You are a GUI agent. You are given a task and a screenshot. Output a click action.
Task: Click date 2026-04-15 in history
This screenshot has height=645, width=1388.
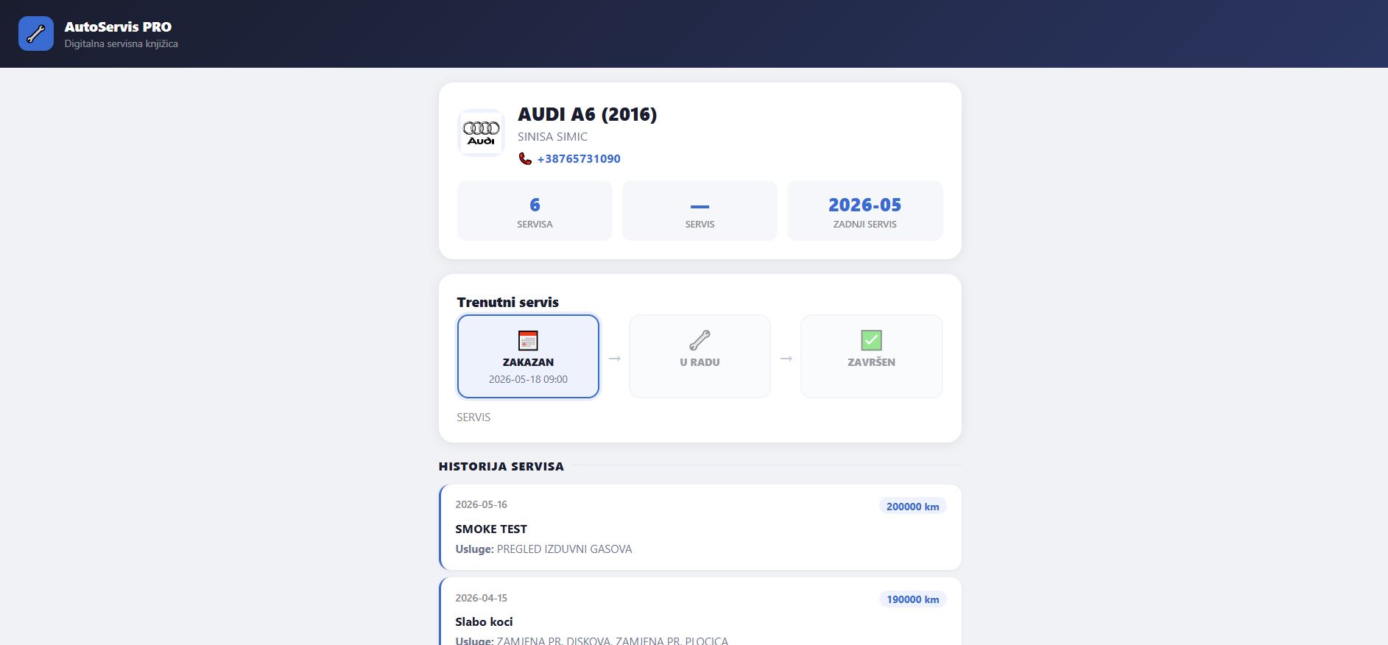click(481, 598)
